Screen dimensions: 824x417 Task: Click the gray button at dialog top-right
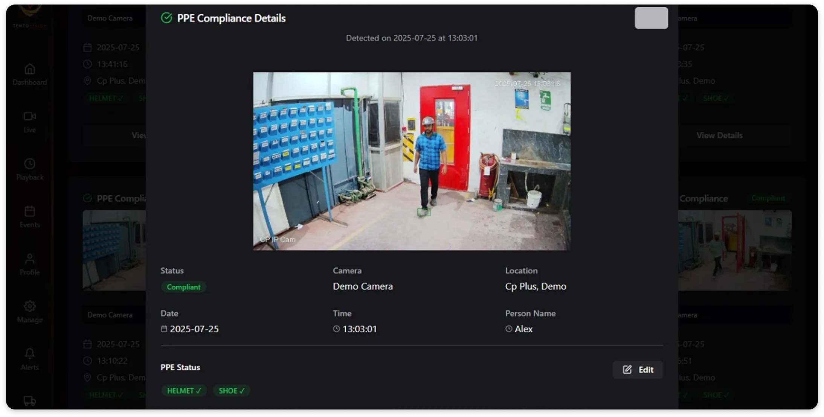651,18
